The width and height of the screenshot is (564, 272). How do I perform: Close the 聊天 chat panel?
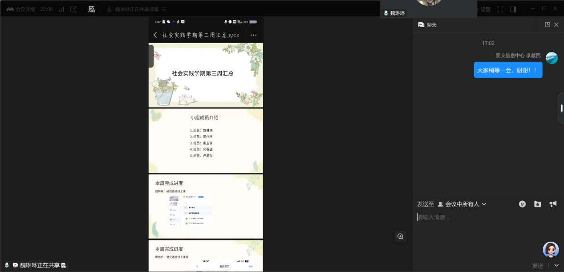(x=556, y=25)
